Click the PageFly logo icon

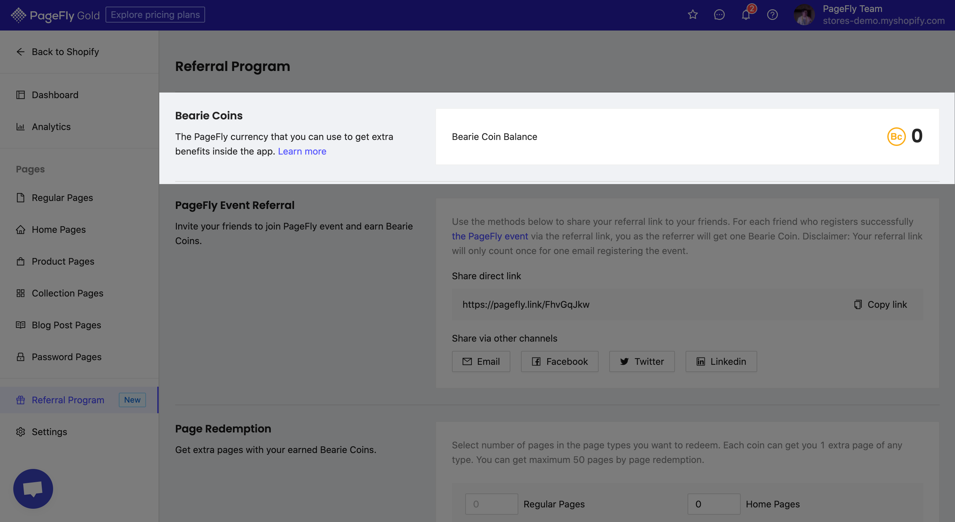(18, 15)
